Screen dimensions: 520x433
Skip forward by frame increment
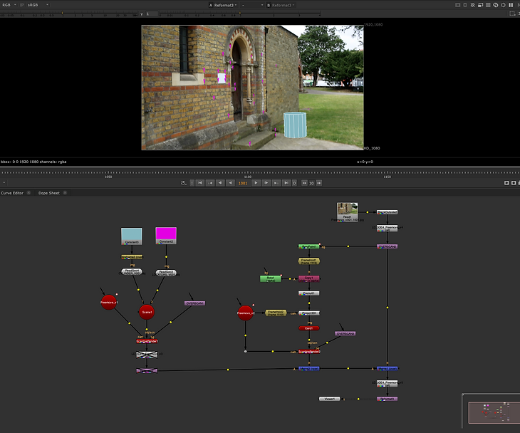click(318, 183)
